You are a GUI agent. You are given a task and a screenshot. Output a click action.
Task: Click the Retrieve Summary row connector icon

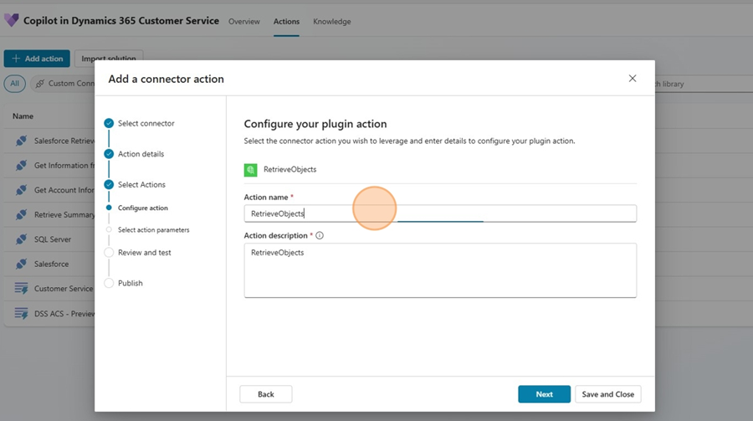click(x=21, y=214)
